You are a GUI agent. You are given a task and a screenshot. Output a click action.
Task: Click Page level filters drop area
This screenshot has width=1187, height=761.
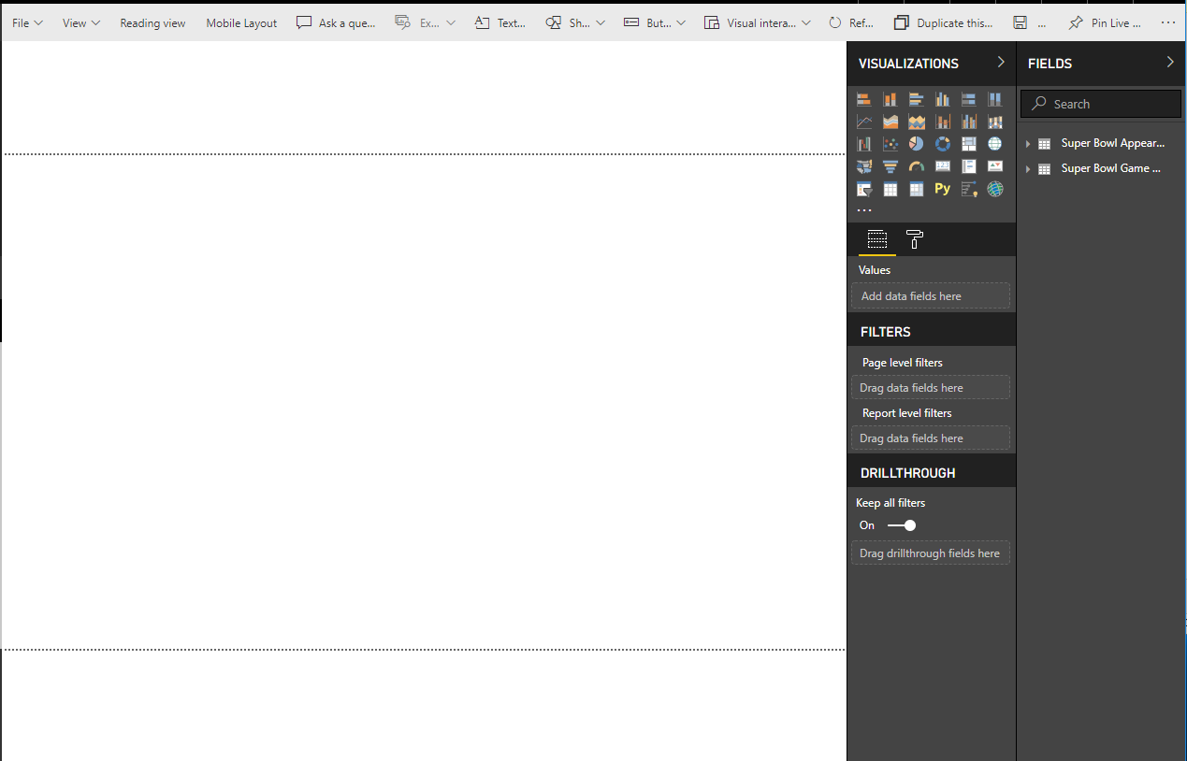pos(931,388)
